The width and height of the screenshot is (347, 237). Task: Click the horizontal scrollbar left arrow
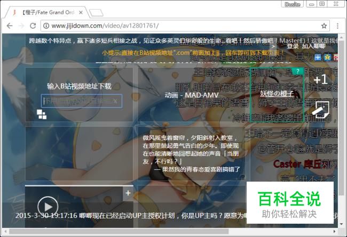6,232
